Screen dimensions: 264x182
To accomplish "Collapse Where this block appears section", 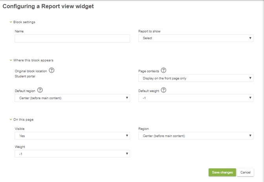I will point(11,60).
